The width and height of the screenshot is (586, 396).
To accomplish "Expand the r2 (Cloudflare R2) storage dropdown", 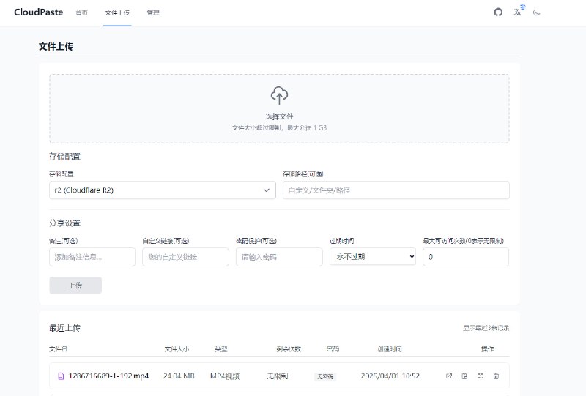I will point(163,190).
